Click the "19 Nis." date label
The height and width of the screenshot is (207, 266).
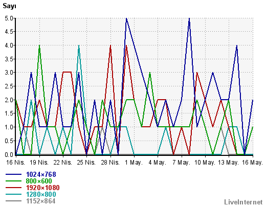[39, 163]
